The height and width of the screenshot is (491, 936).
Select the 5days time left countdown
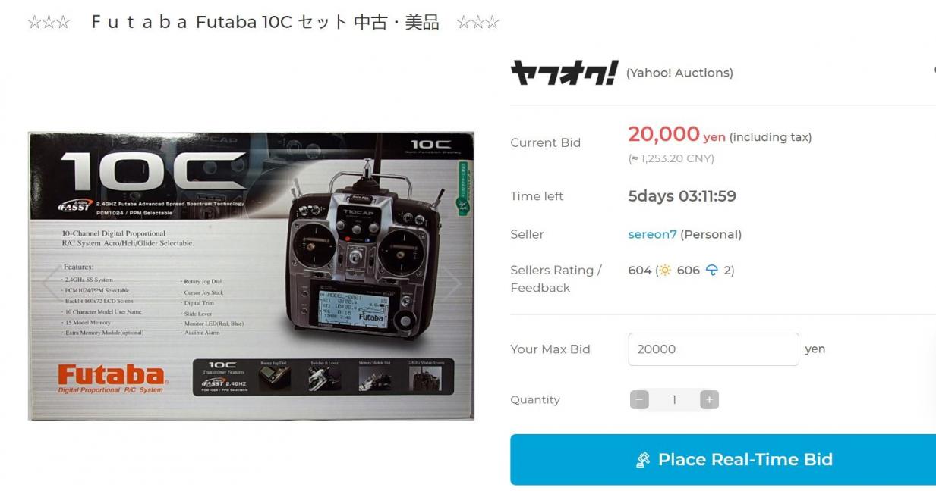point(682,196)
